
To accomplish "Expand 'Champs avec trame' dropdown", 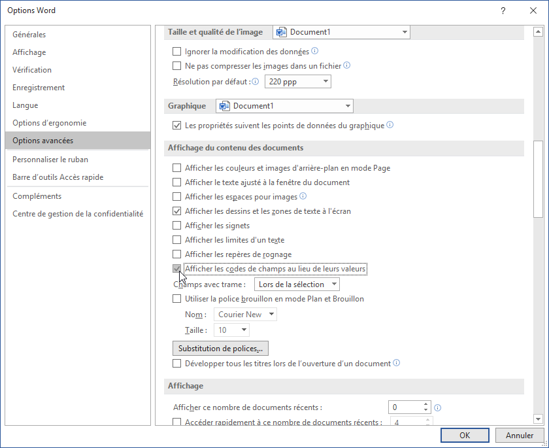I will point(297,284).
